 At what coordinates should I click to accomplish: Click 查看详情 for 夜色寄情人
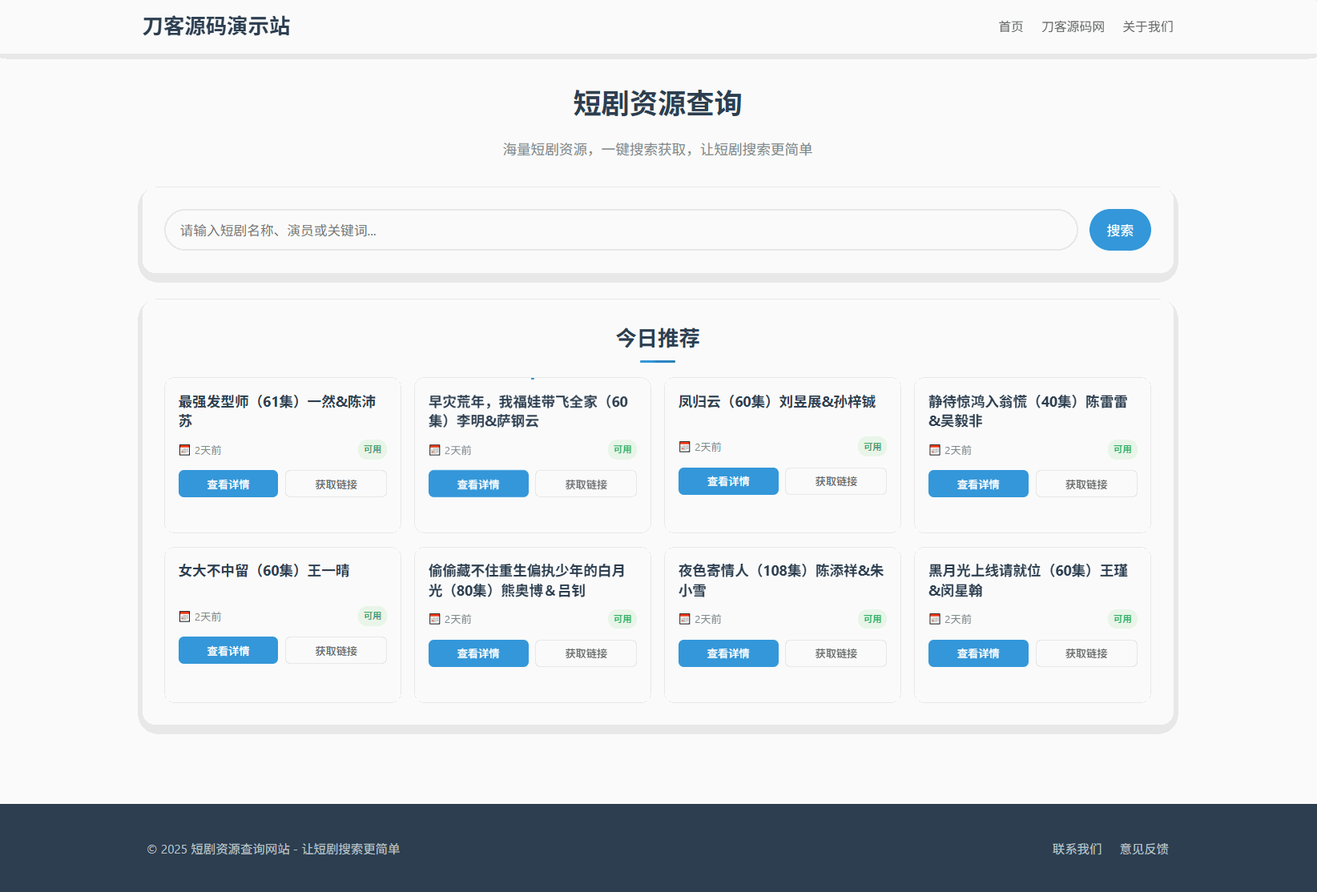click(728, 653)
